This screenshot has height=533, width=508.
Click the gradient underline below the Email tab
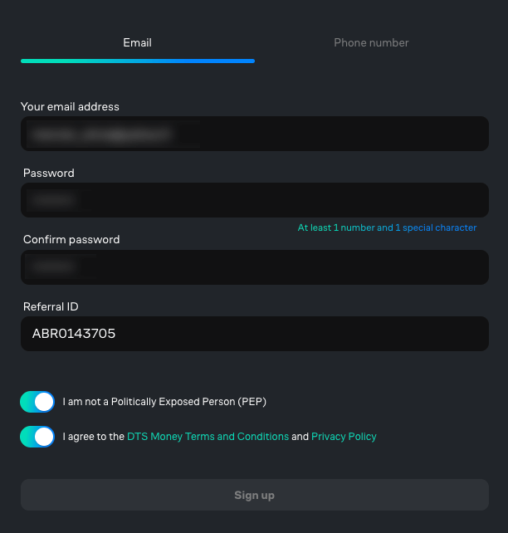137,61
